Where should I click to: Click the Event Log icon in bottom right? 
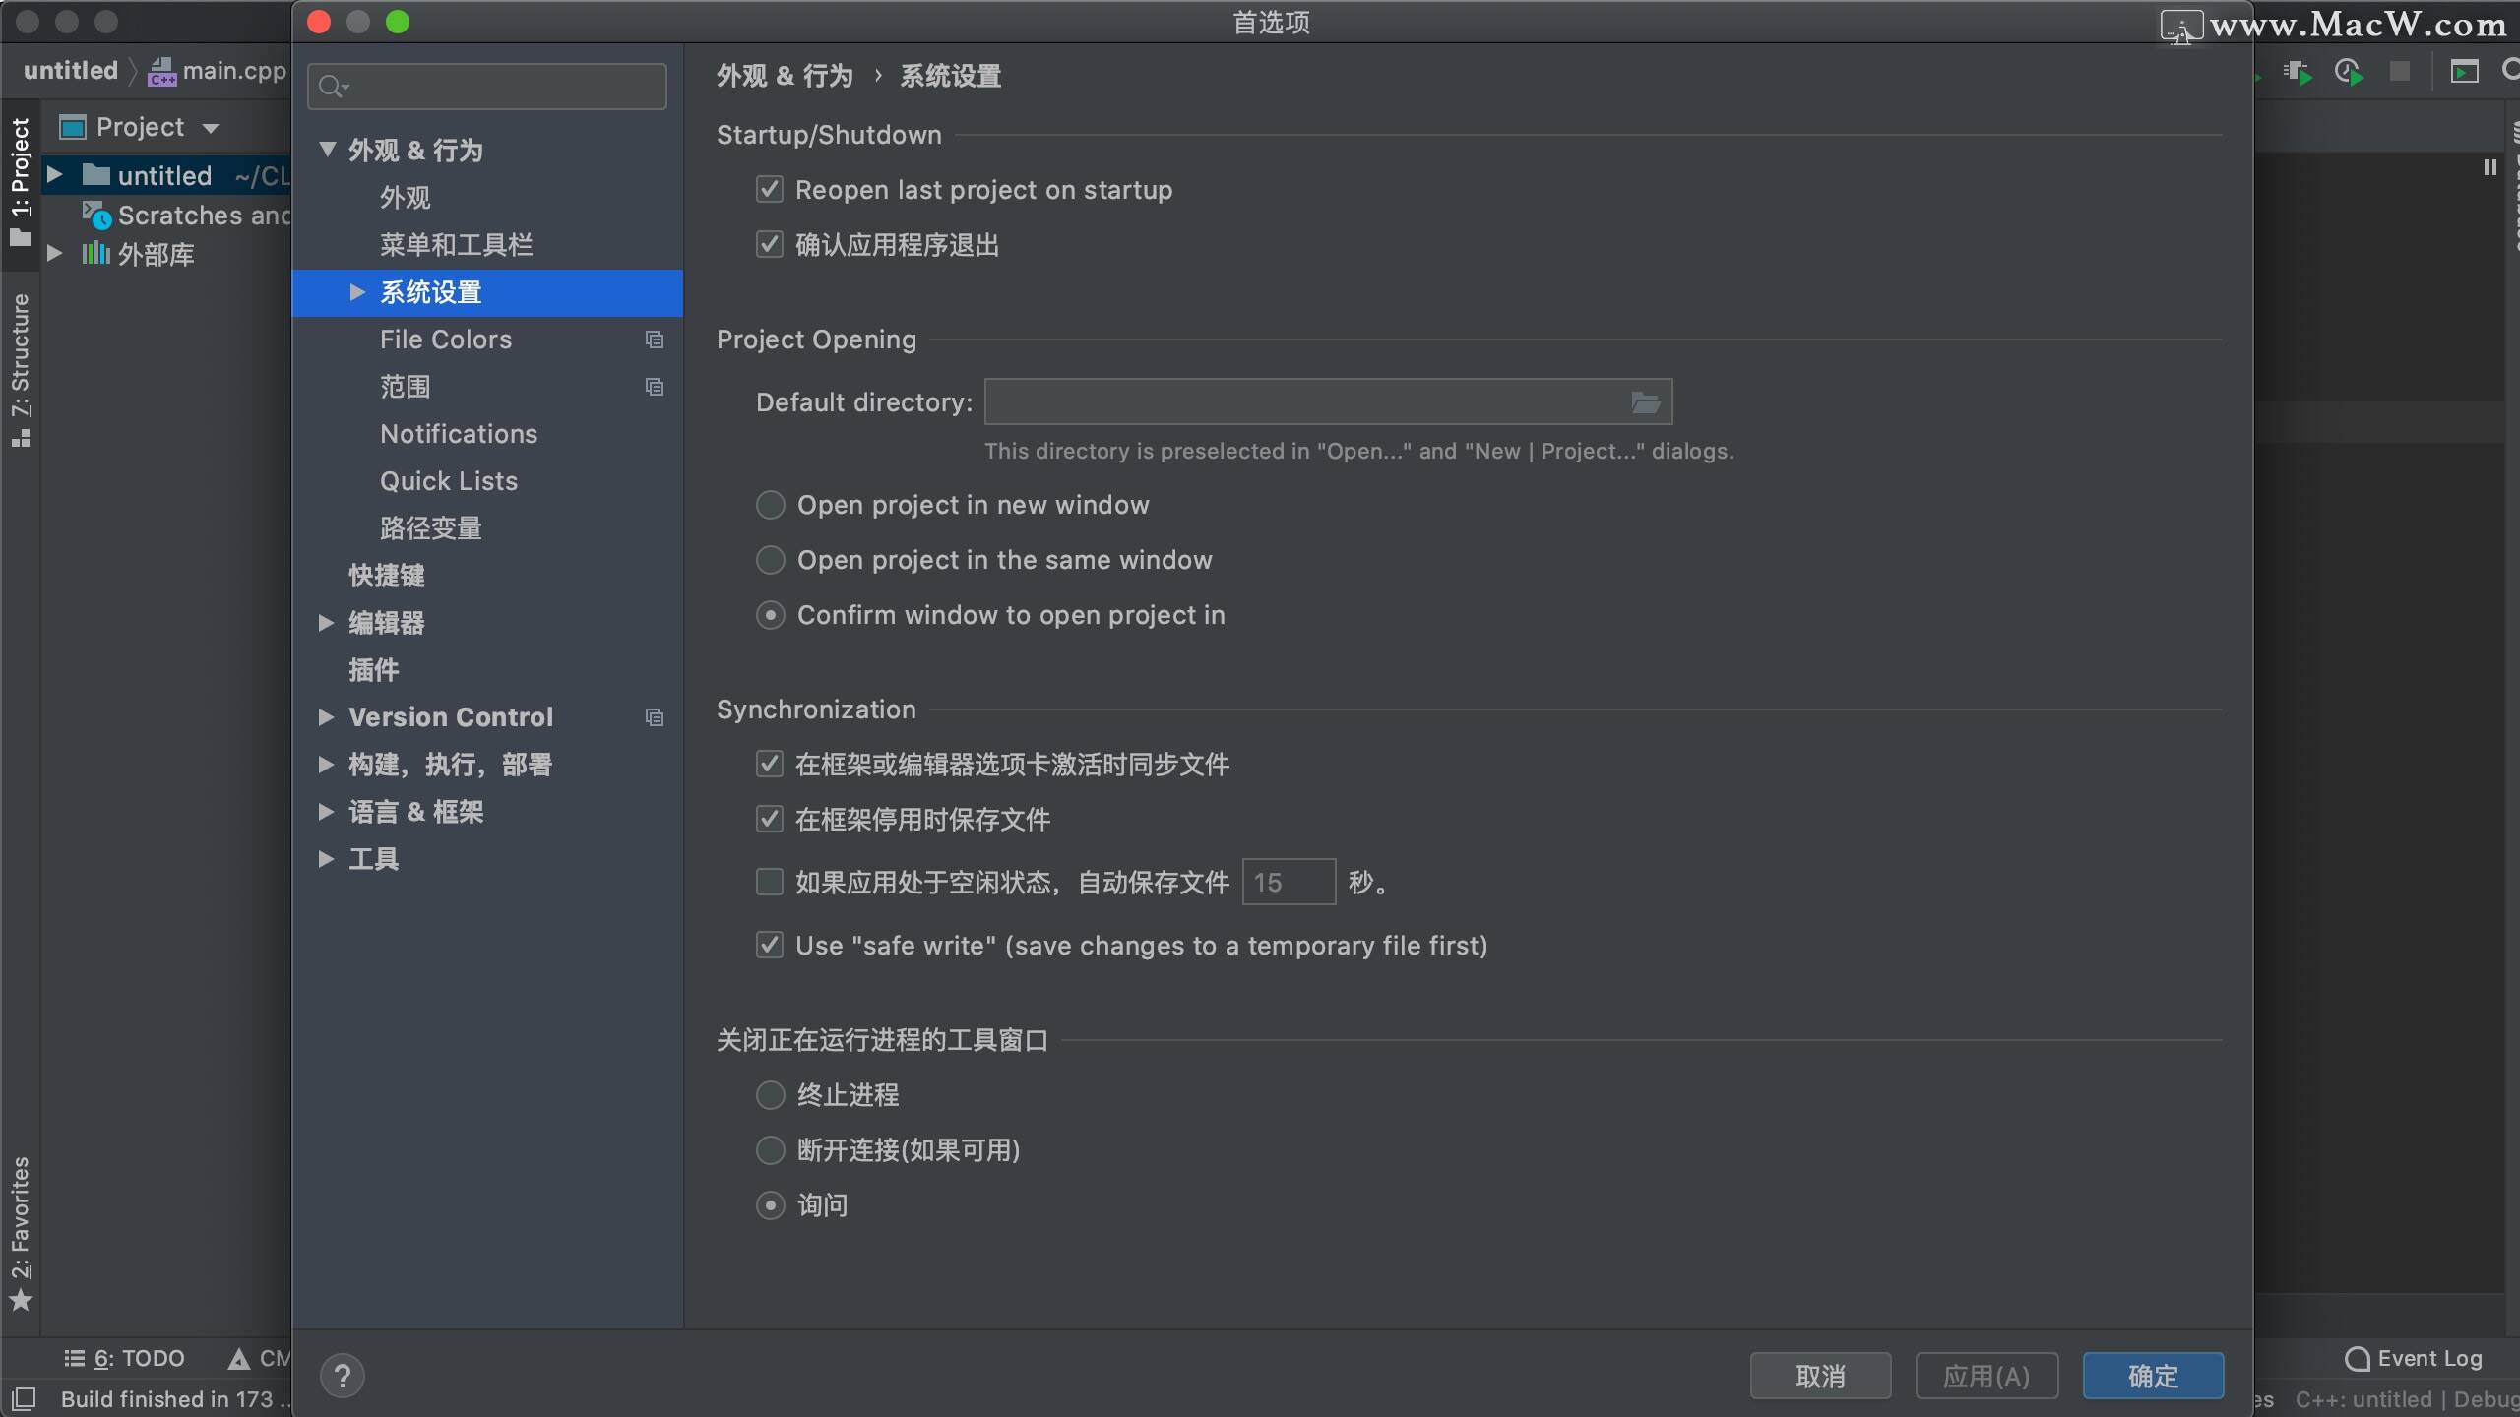2358,1356
